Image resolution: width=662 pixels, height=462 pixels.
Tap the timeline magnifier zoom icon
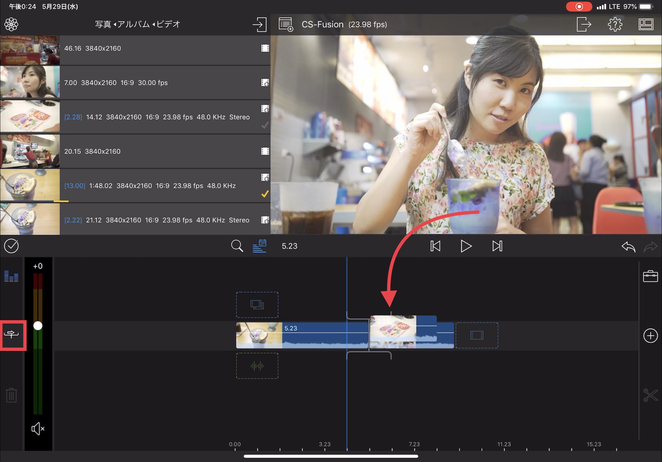point(237,246)
